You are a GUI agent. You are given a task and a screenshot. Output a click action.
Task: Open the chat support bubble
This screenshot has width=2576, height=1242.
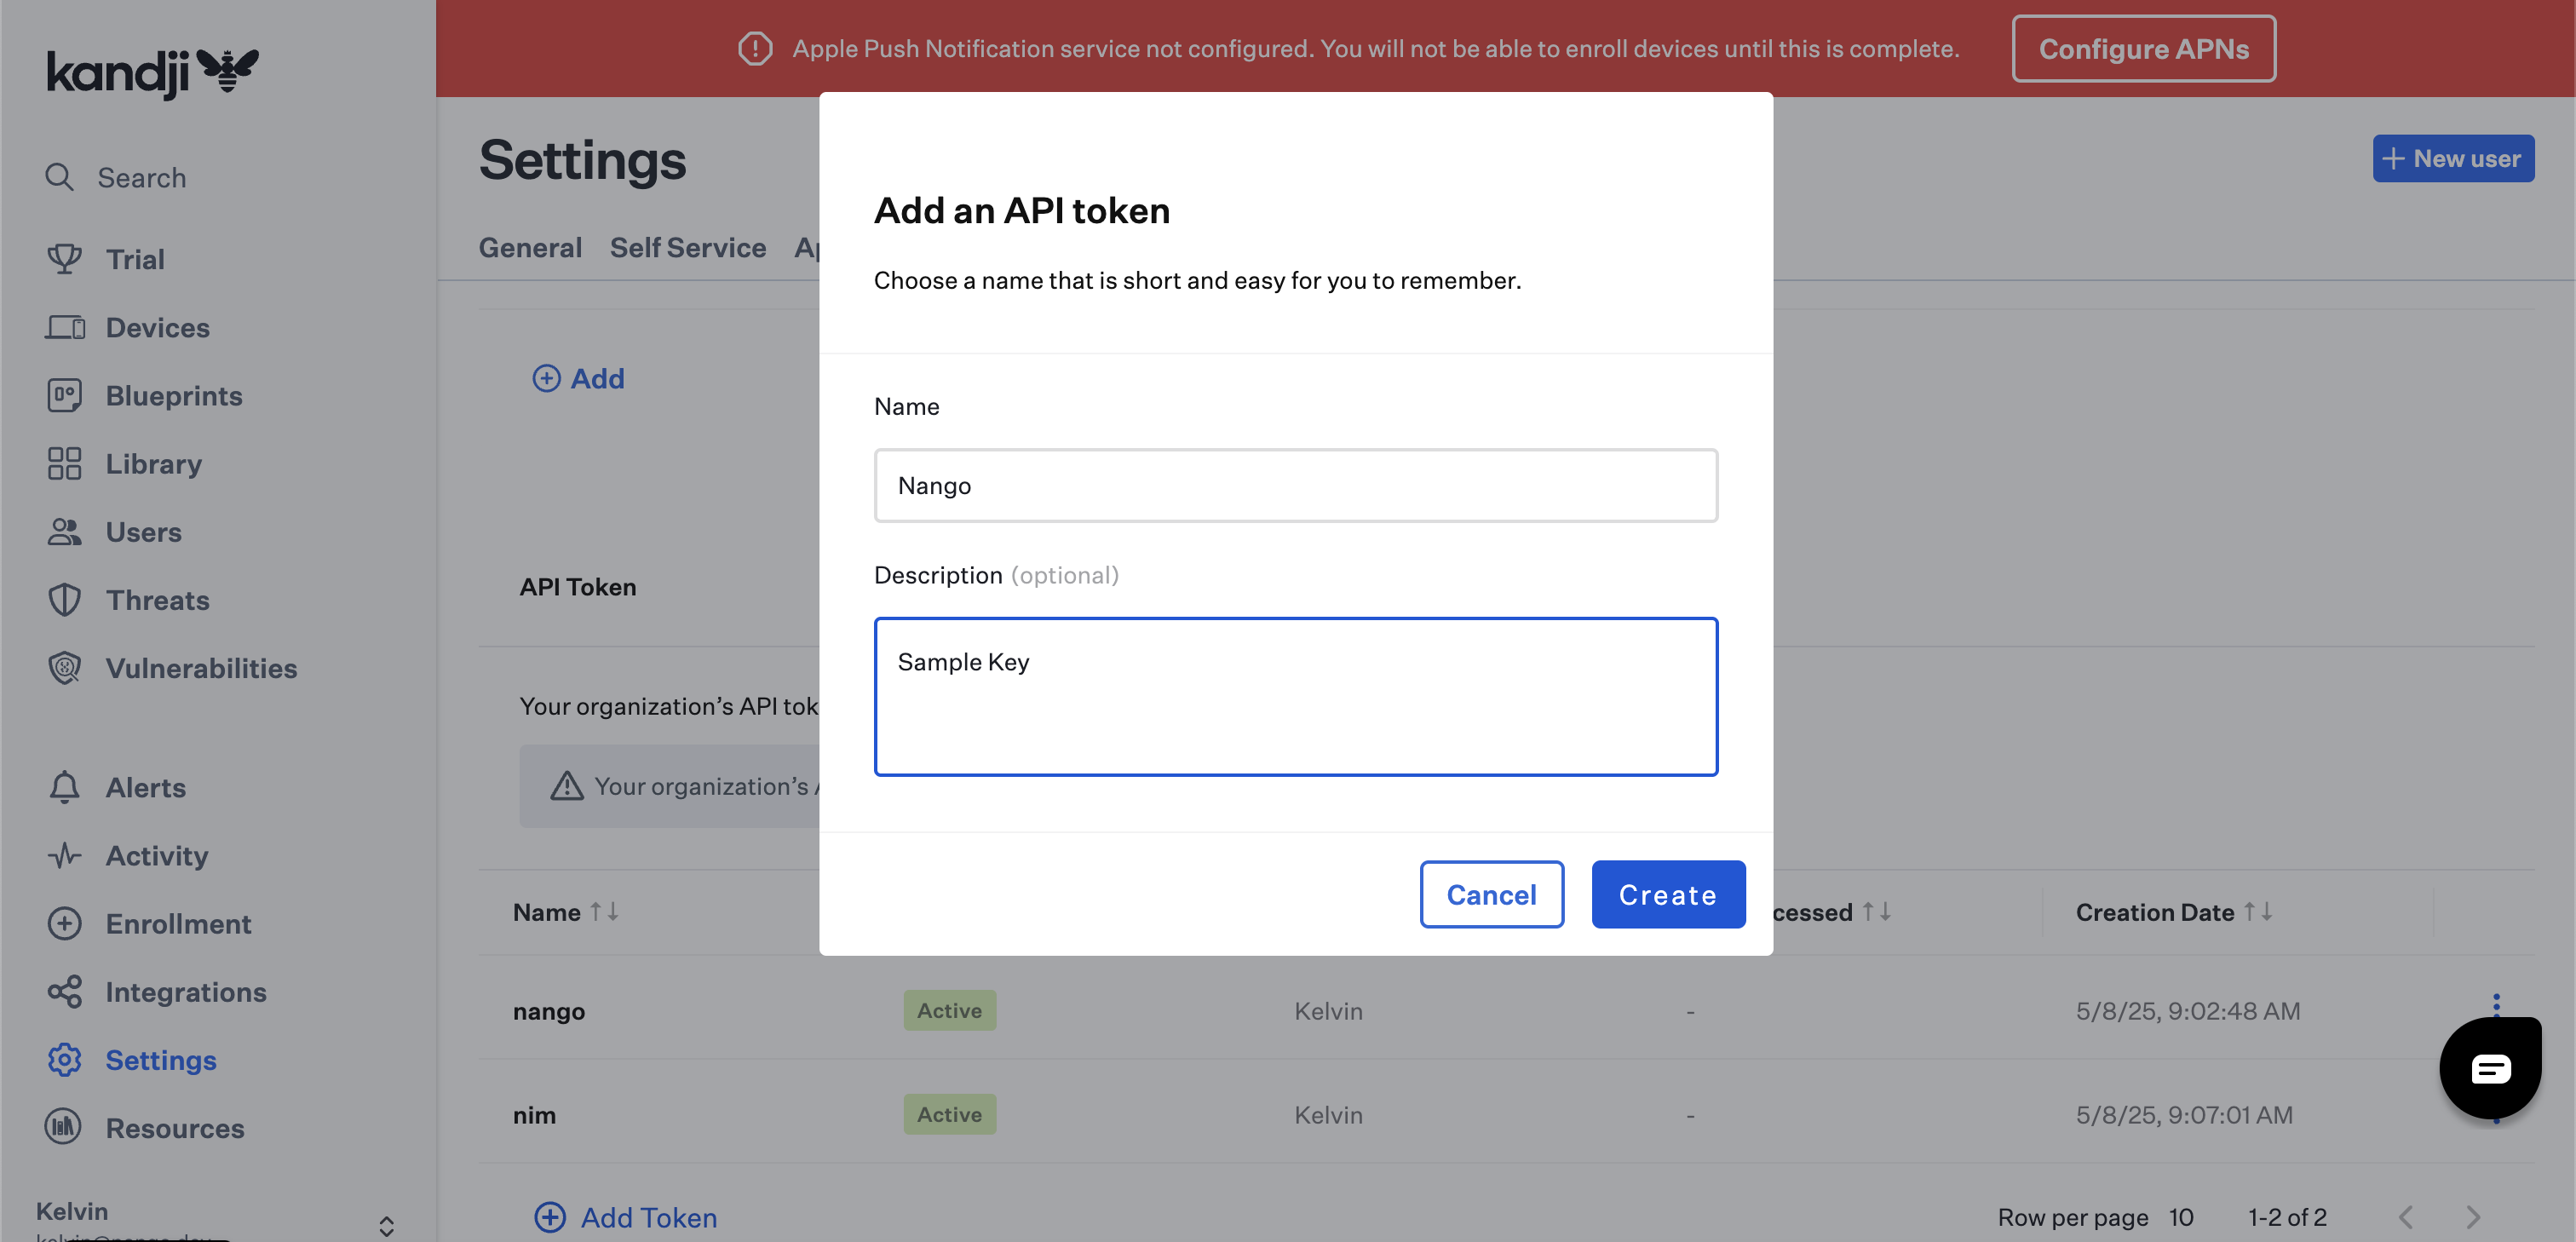tap(2489, 1068)
